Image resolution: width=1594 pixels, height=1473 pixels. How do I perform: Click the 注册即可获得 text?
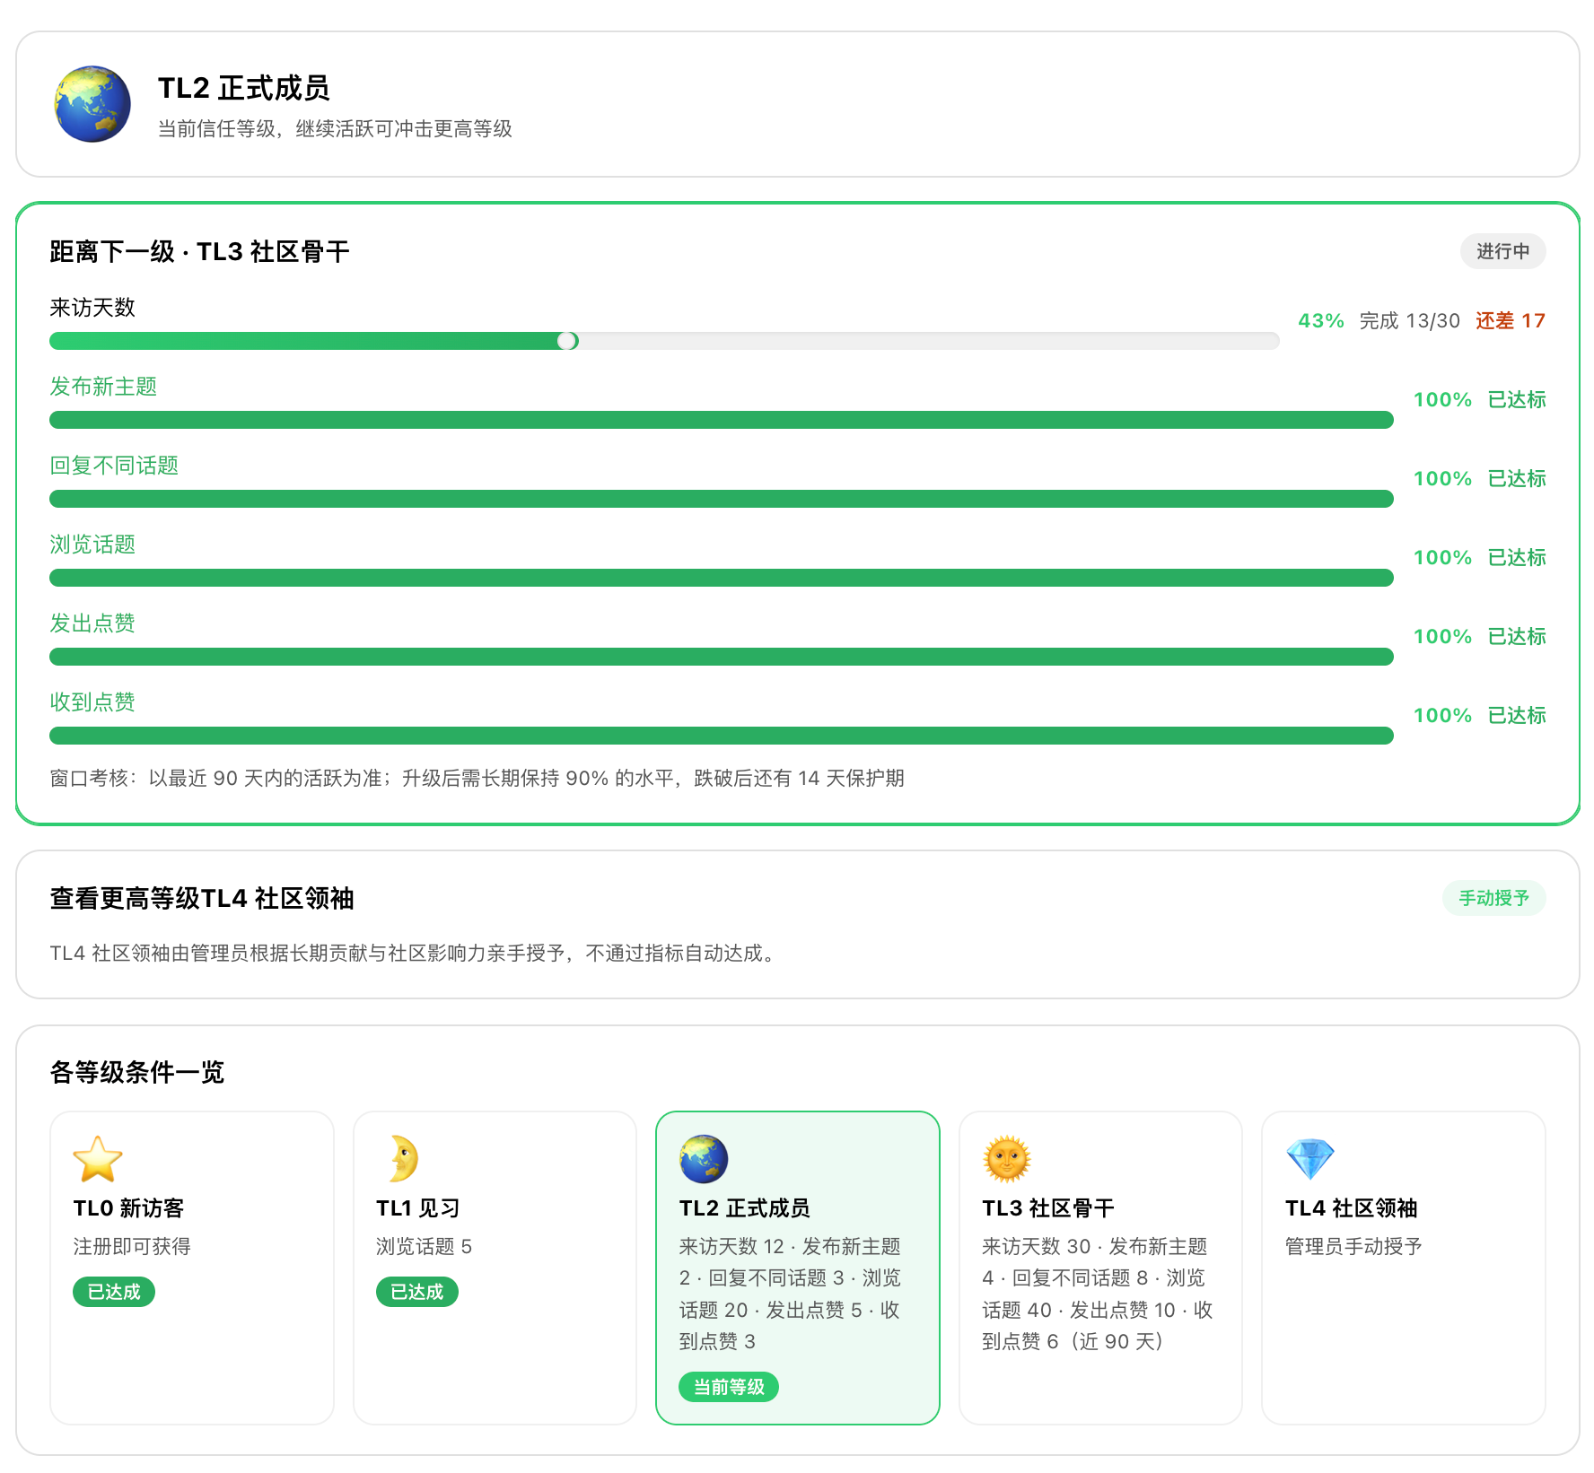[132, 1246]
